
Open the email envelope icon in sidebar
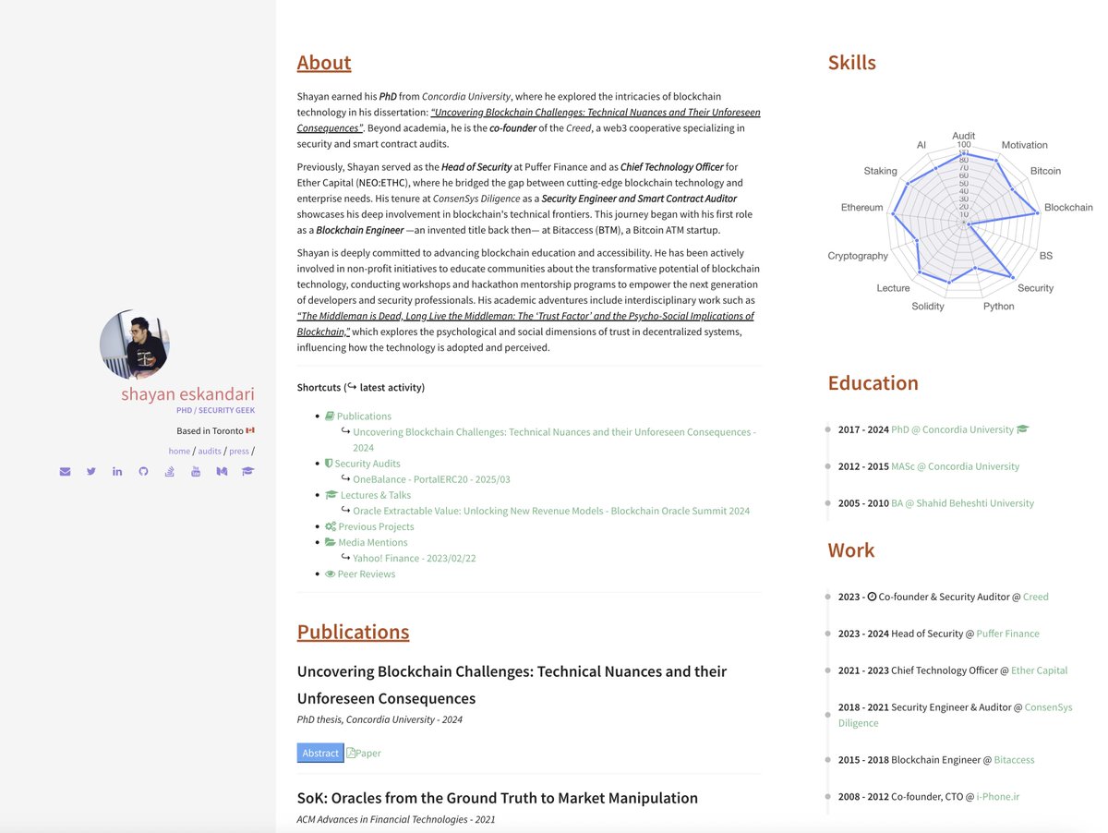pos(65,472)
